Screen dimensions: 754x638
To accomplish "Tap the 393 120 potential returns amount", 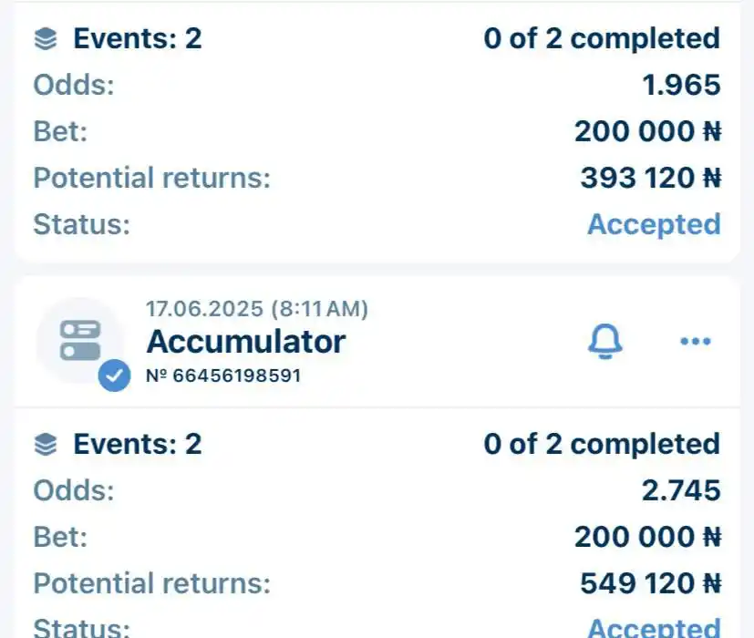I will click(x=651, y=178).
